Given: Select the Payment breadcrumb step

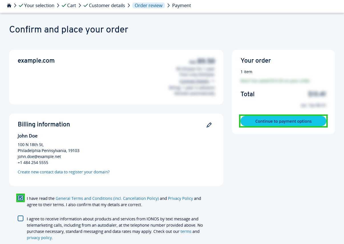Looking at the screenshot, I should click(181, 5).
